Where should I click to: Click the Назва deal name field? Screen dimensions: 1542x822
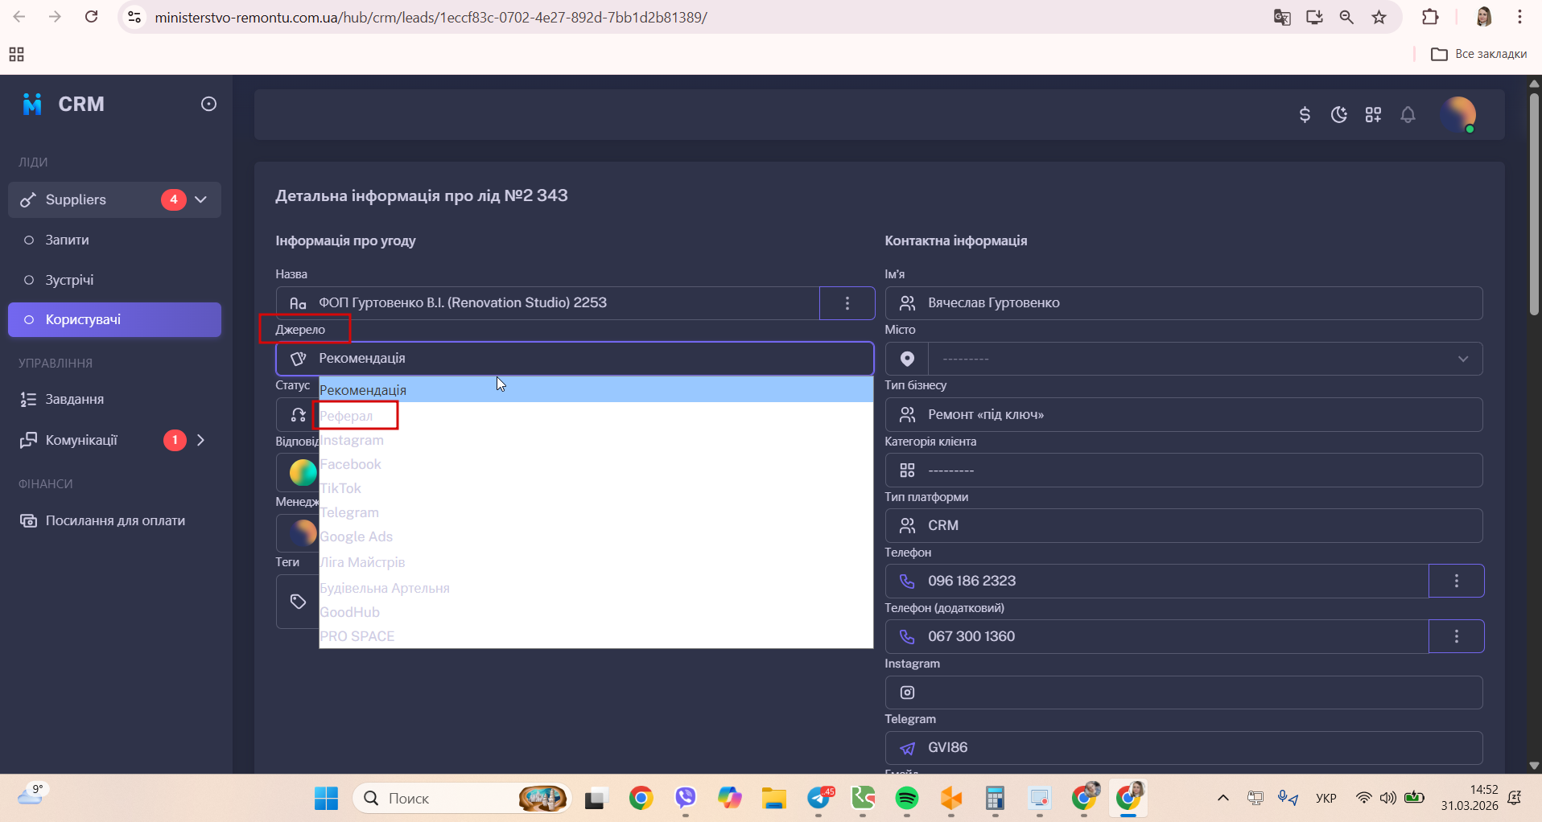(547, 303)
